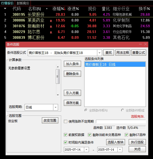Click the 计算参数 scrollbar thumb
153x159 pixels.
coord(58,76)
